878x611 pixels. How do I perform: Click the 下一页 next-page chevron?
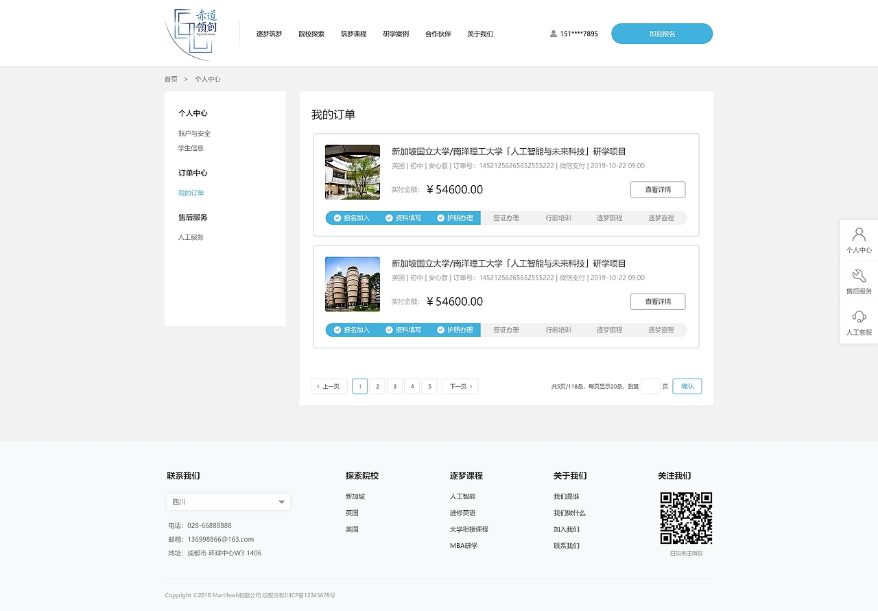click(x=470, y=386)
